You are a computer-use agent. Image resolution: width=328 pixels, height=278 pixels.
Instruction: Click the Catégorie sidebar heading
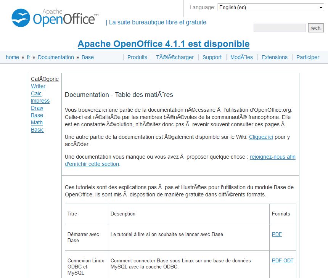(45, 79)
